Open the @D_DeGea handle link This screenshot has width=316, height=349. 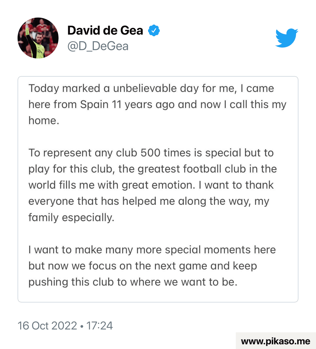[98, 46]
